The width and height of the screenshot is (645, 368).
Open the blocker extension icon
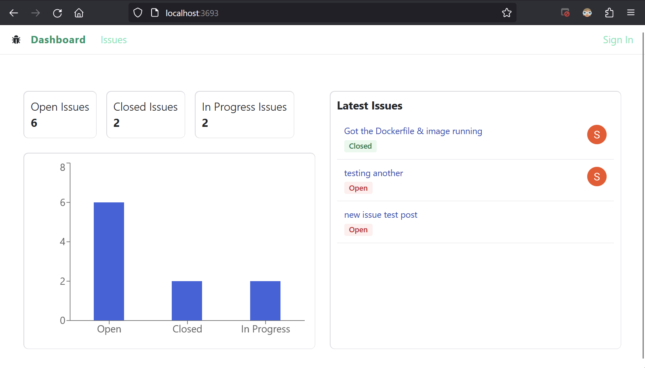(565, 13)
